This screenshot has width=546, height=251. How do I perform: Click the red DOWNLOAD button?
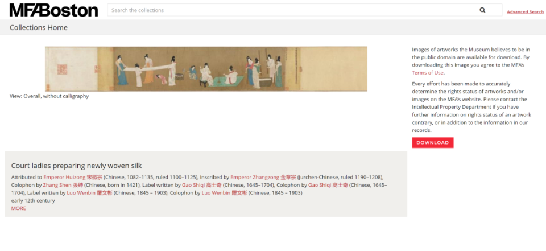(432, 143)
